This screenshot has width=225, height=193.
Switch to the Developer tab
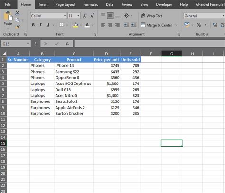[164, 4]
